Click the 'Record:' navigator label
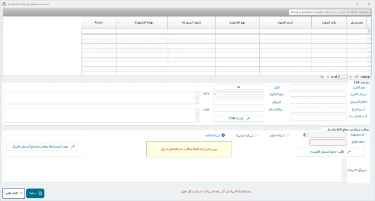 coord(365,77)
